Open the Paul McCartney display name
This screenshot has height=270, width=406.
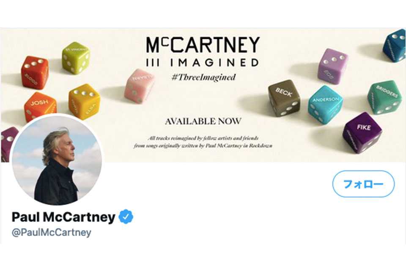(x=63, y=217)
